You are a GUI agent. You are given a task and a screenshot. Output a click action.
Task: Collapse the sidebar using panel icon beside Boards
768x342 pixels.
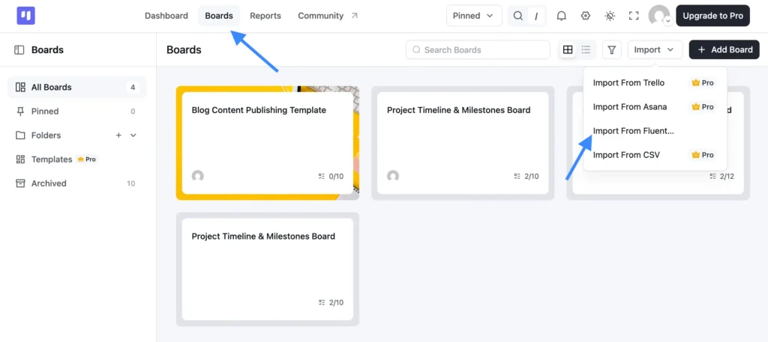pos(19,50)
